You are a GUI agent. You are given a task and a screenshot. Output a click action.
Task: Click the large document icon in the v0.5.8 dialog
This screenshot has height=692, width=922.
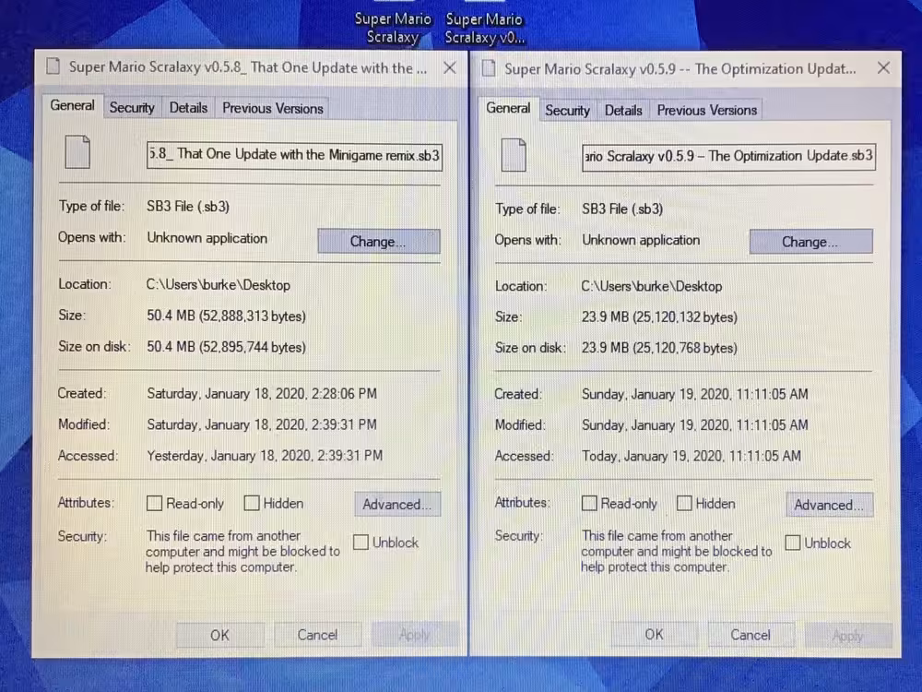77,151
